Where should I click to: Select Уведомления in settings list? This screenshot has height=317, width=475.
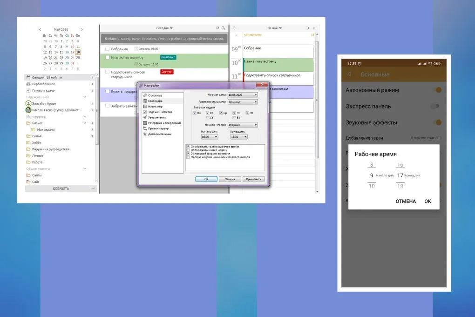click(157, 117)
